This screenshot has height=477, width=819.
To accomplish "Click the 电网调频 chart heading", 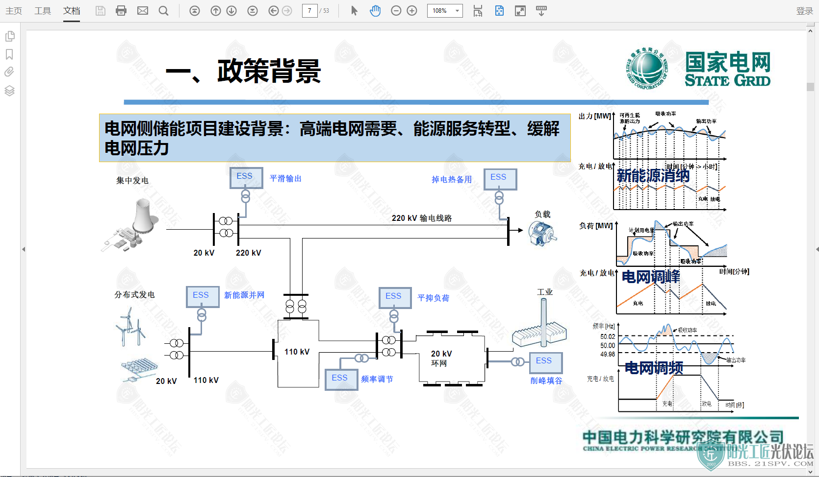I will click(x=654, y=368).
